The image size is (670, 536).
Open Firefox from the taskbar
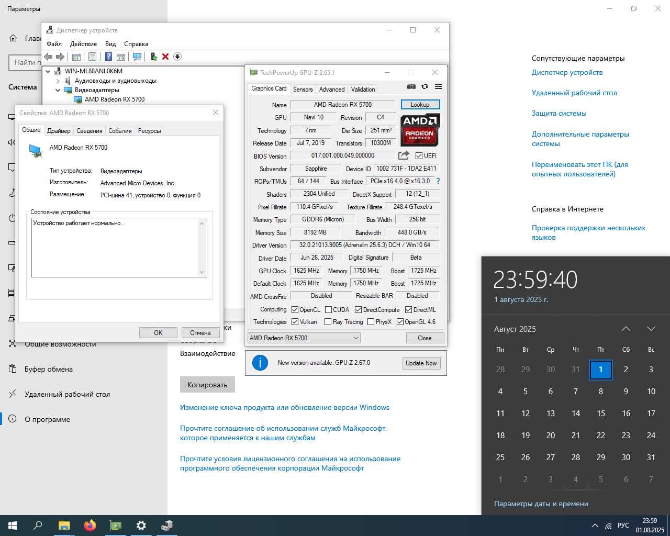click(90, 526)
